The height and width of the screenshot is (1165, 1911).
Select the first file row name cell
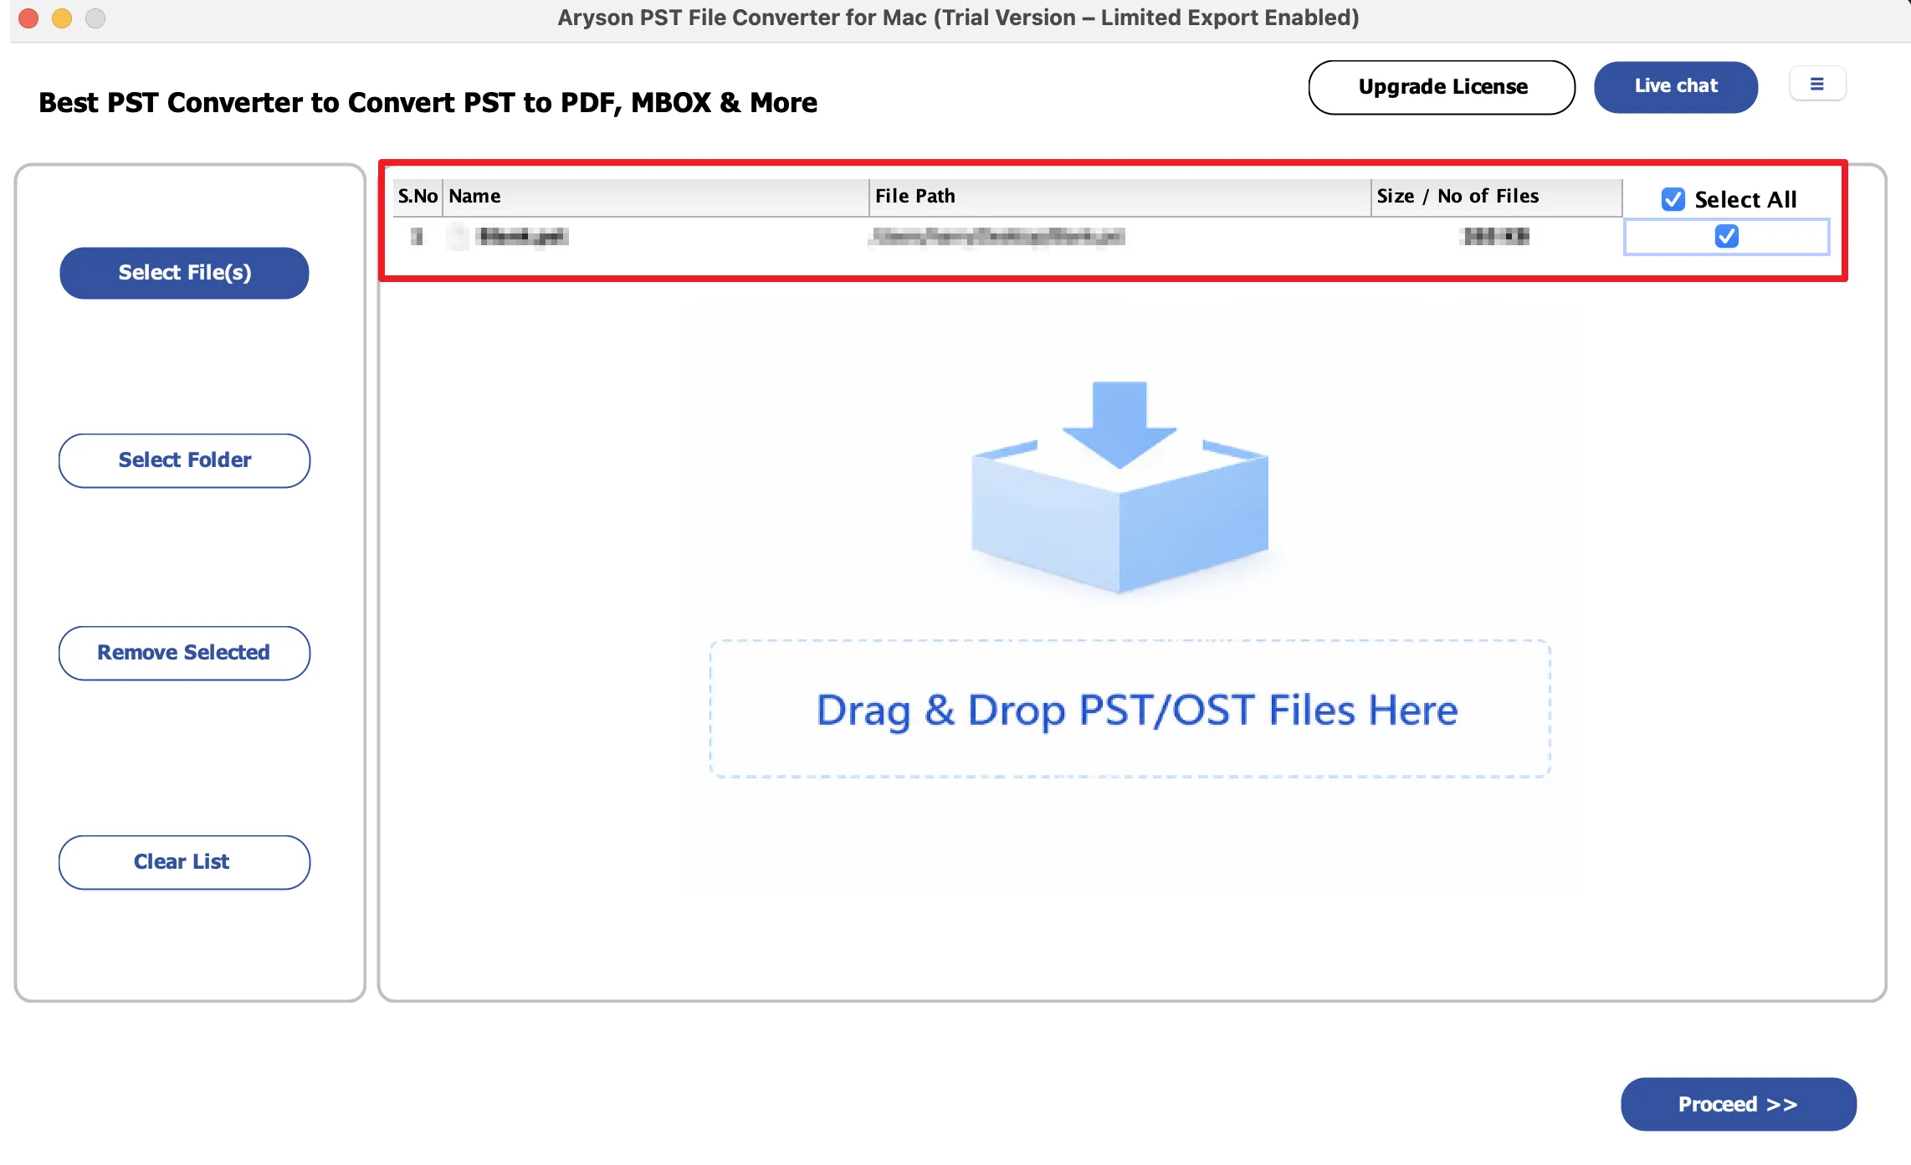tap(656, 237)
